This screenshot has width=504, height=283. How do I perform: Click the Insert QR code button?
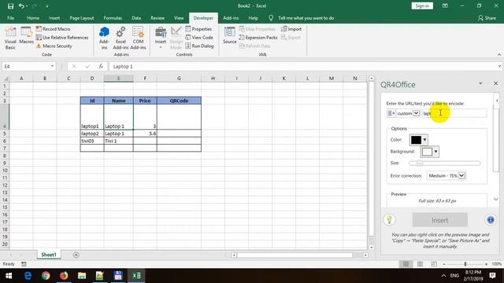(439, 220)
